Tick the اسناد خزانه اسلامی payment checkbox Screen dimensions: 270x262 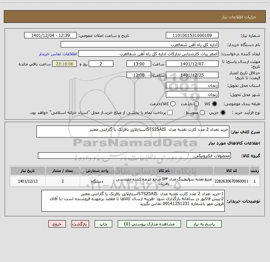[x=170, y=113]
